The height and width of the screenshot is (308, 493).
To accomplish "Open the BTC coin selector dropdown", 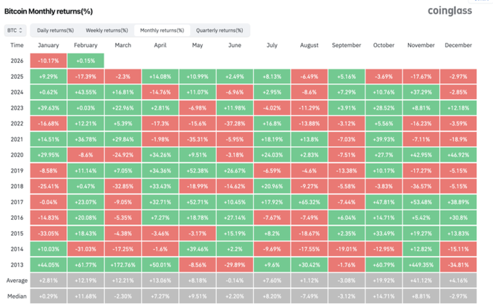I will pyautogui.click(x=15, y=30).
